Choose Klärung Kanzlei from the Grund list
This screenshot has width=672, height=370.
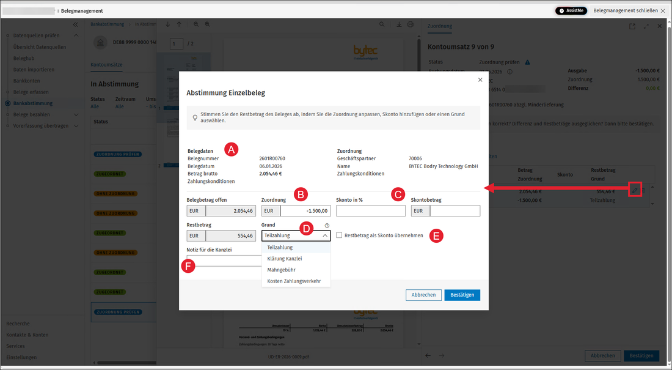296,259
